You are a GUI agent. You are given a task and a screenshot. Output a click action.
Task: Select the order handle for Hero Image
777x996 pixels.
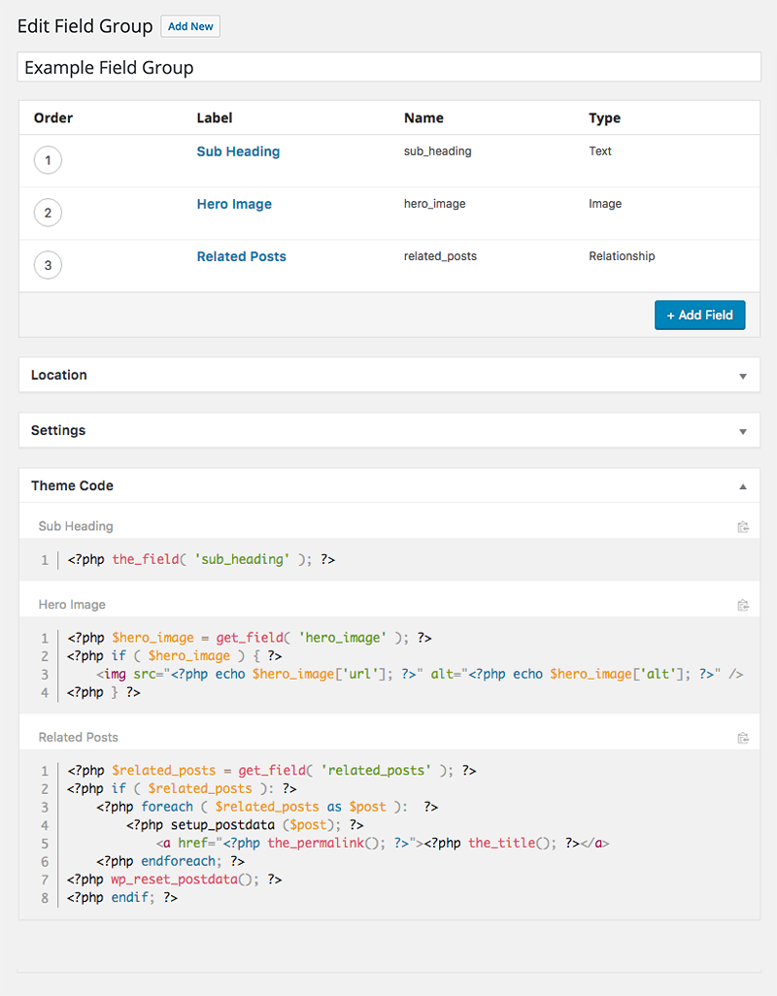click(48, 213)
